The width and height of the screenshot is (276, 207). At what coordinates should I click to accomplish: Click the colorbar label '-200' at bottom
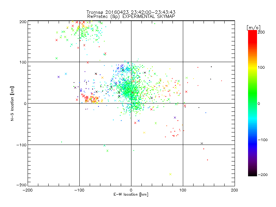pos(263,175)
